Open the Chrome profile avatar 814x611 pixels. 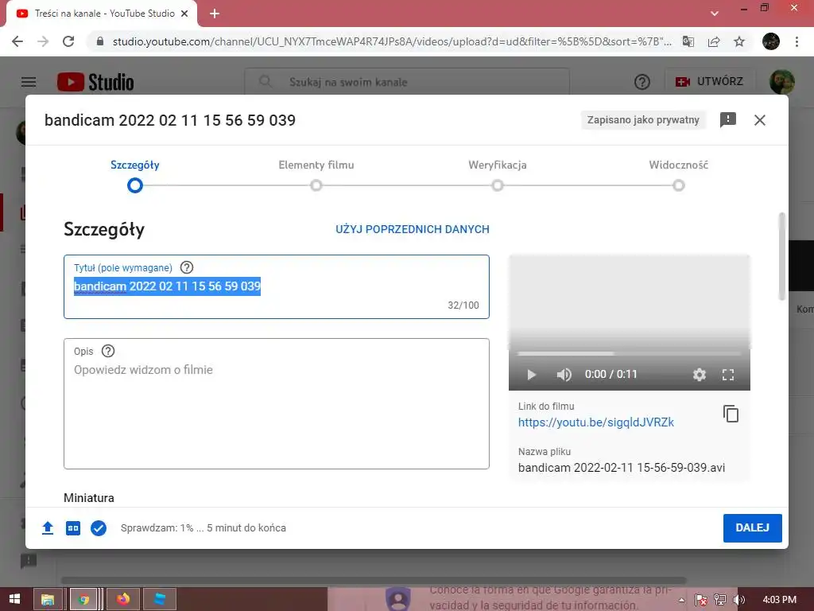point(771,41)
